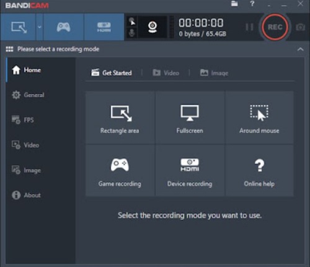This screenshot has width=310, height=267.
Task: Close the Bandicam window
Action: (300, 4)
